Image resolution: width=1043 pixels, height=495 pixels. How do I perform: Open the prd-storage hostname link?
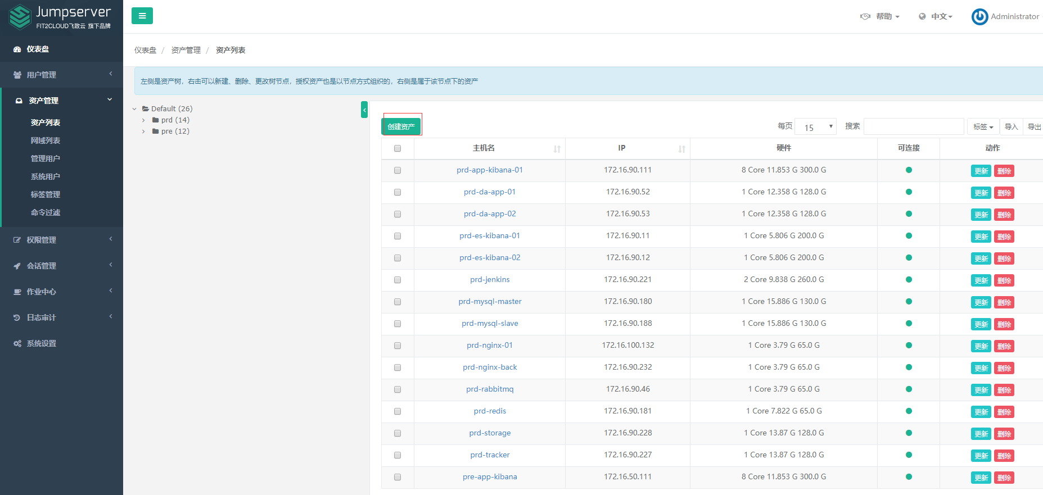pyautogui.click(x=490, y=433)
